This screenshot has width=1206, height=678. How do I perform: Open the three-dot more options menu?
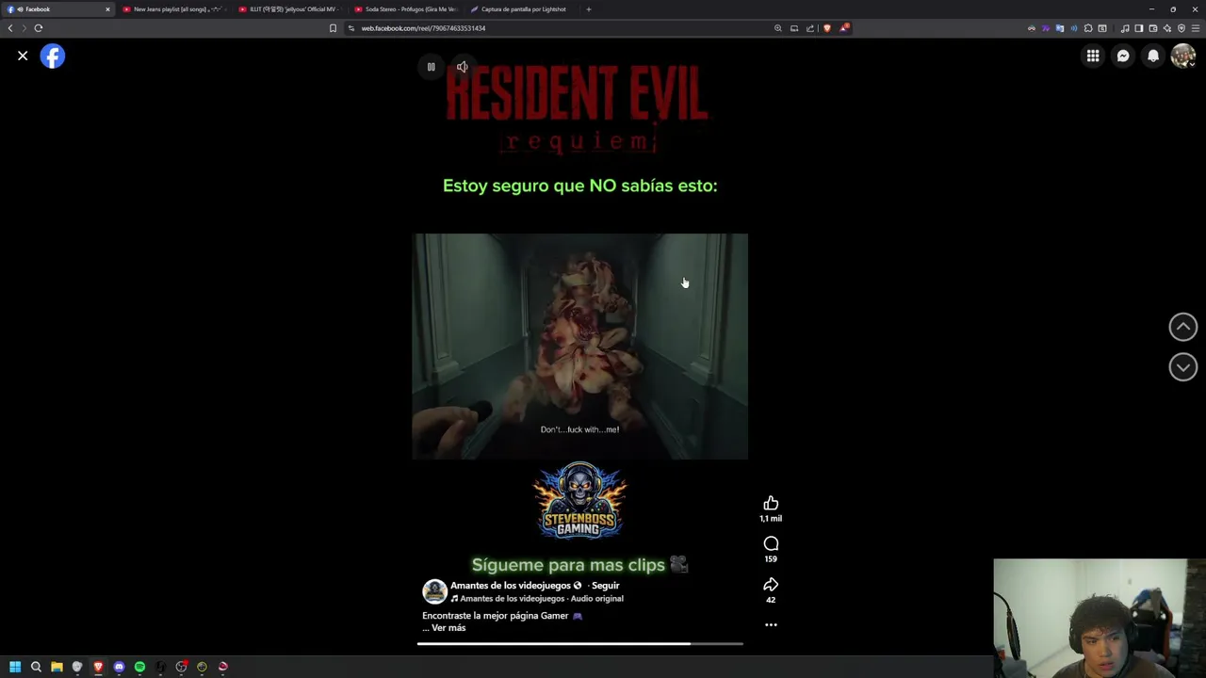pyautogui.click(x=771, y=624)
